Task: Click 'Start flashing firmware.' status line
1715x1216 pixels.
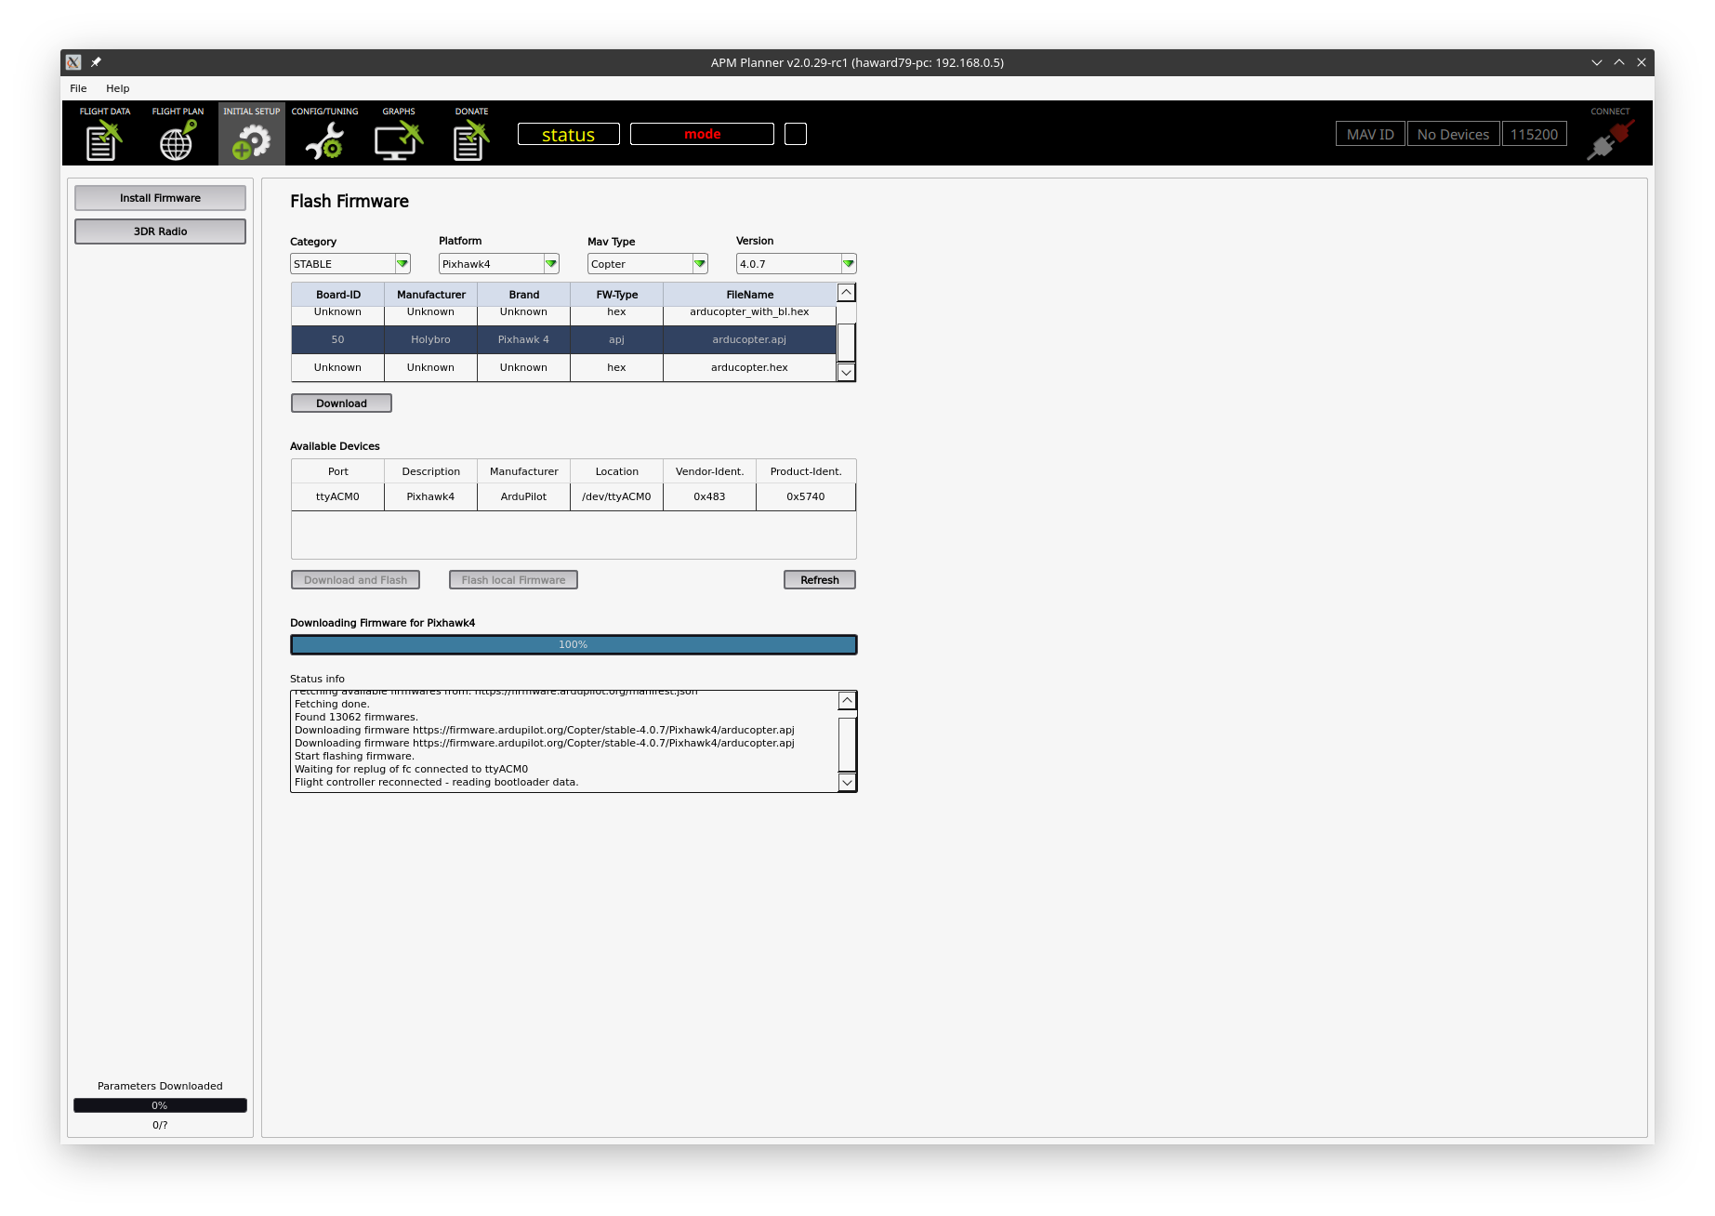Action: pos(354,757)
